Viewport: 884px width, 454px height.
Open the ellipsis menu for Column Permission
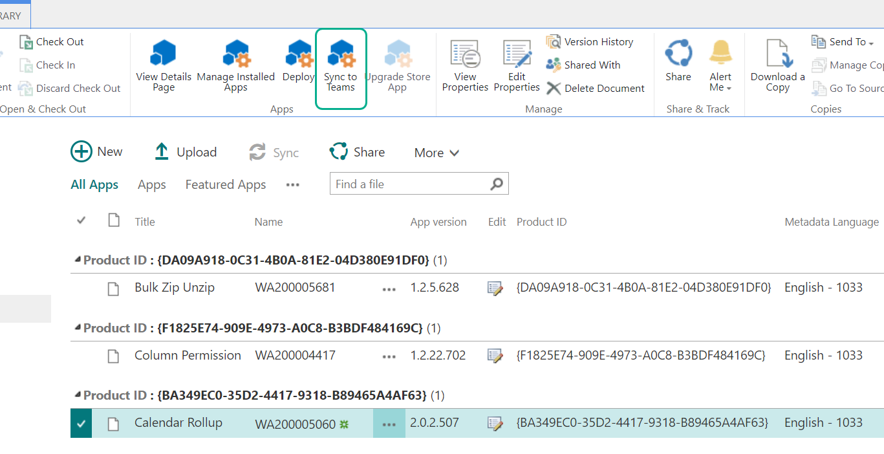click(x=389, y=357)
